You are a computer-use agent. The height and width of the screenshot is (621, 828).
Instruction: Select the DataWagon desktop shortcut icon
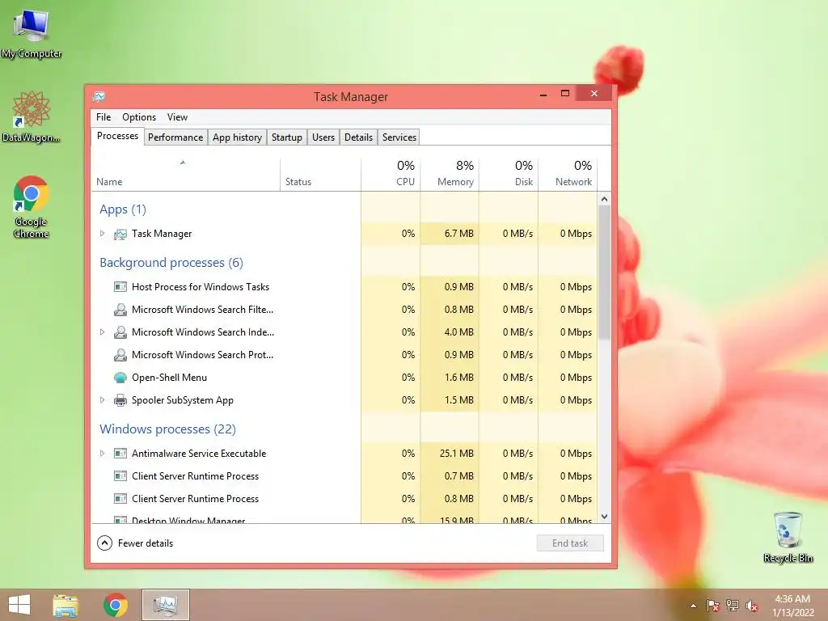[x=32, y=116]
